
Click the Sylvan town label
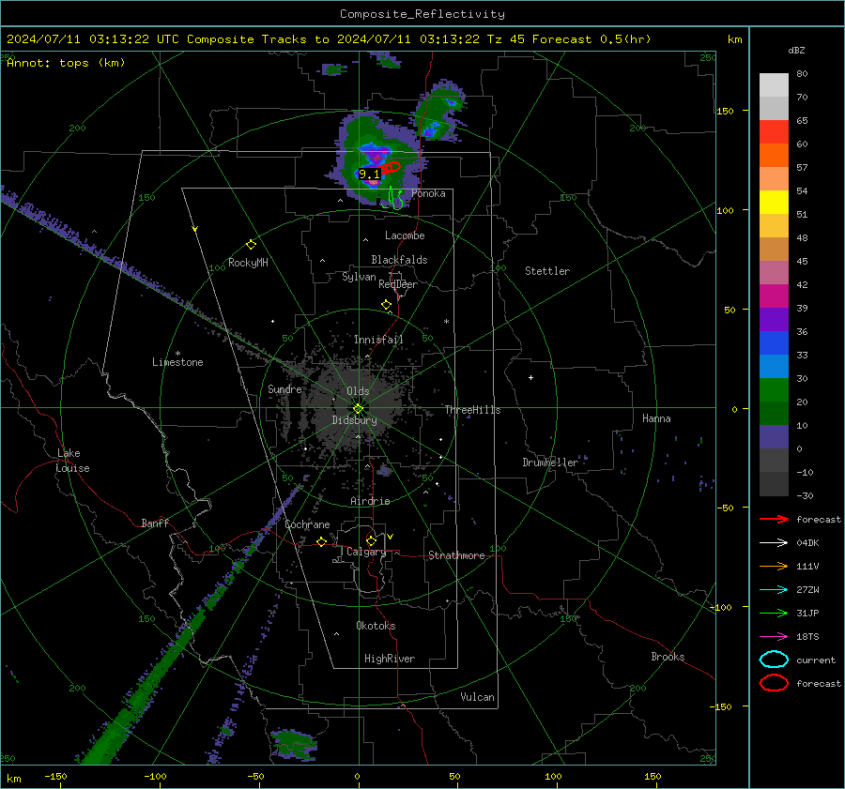click(x=359, y=277)
